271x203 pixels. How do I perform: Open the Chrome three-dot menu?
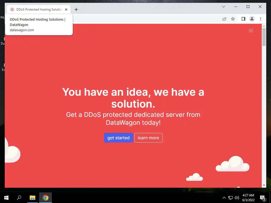coord(260,19)
